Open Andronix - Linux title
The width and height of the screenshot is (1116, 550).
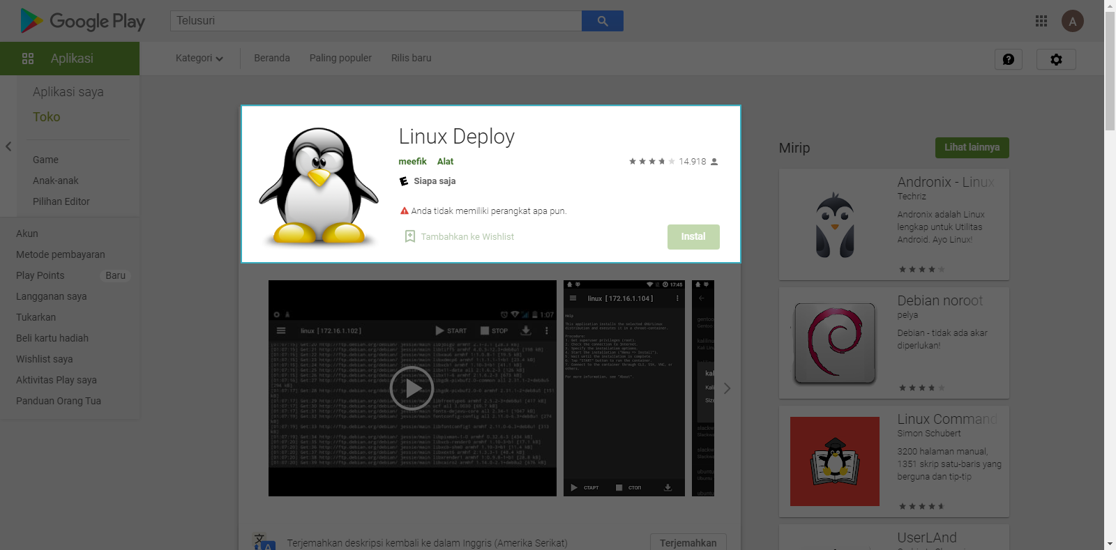coord(946,182)
